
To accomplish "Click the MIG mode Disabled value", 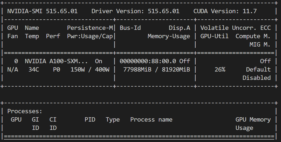I will point(257,78).
